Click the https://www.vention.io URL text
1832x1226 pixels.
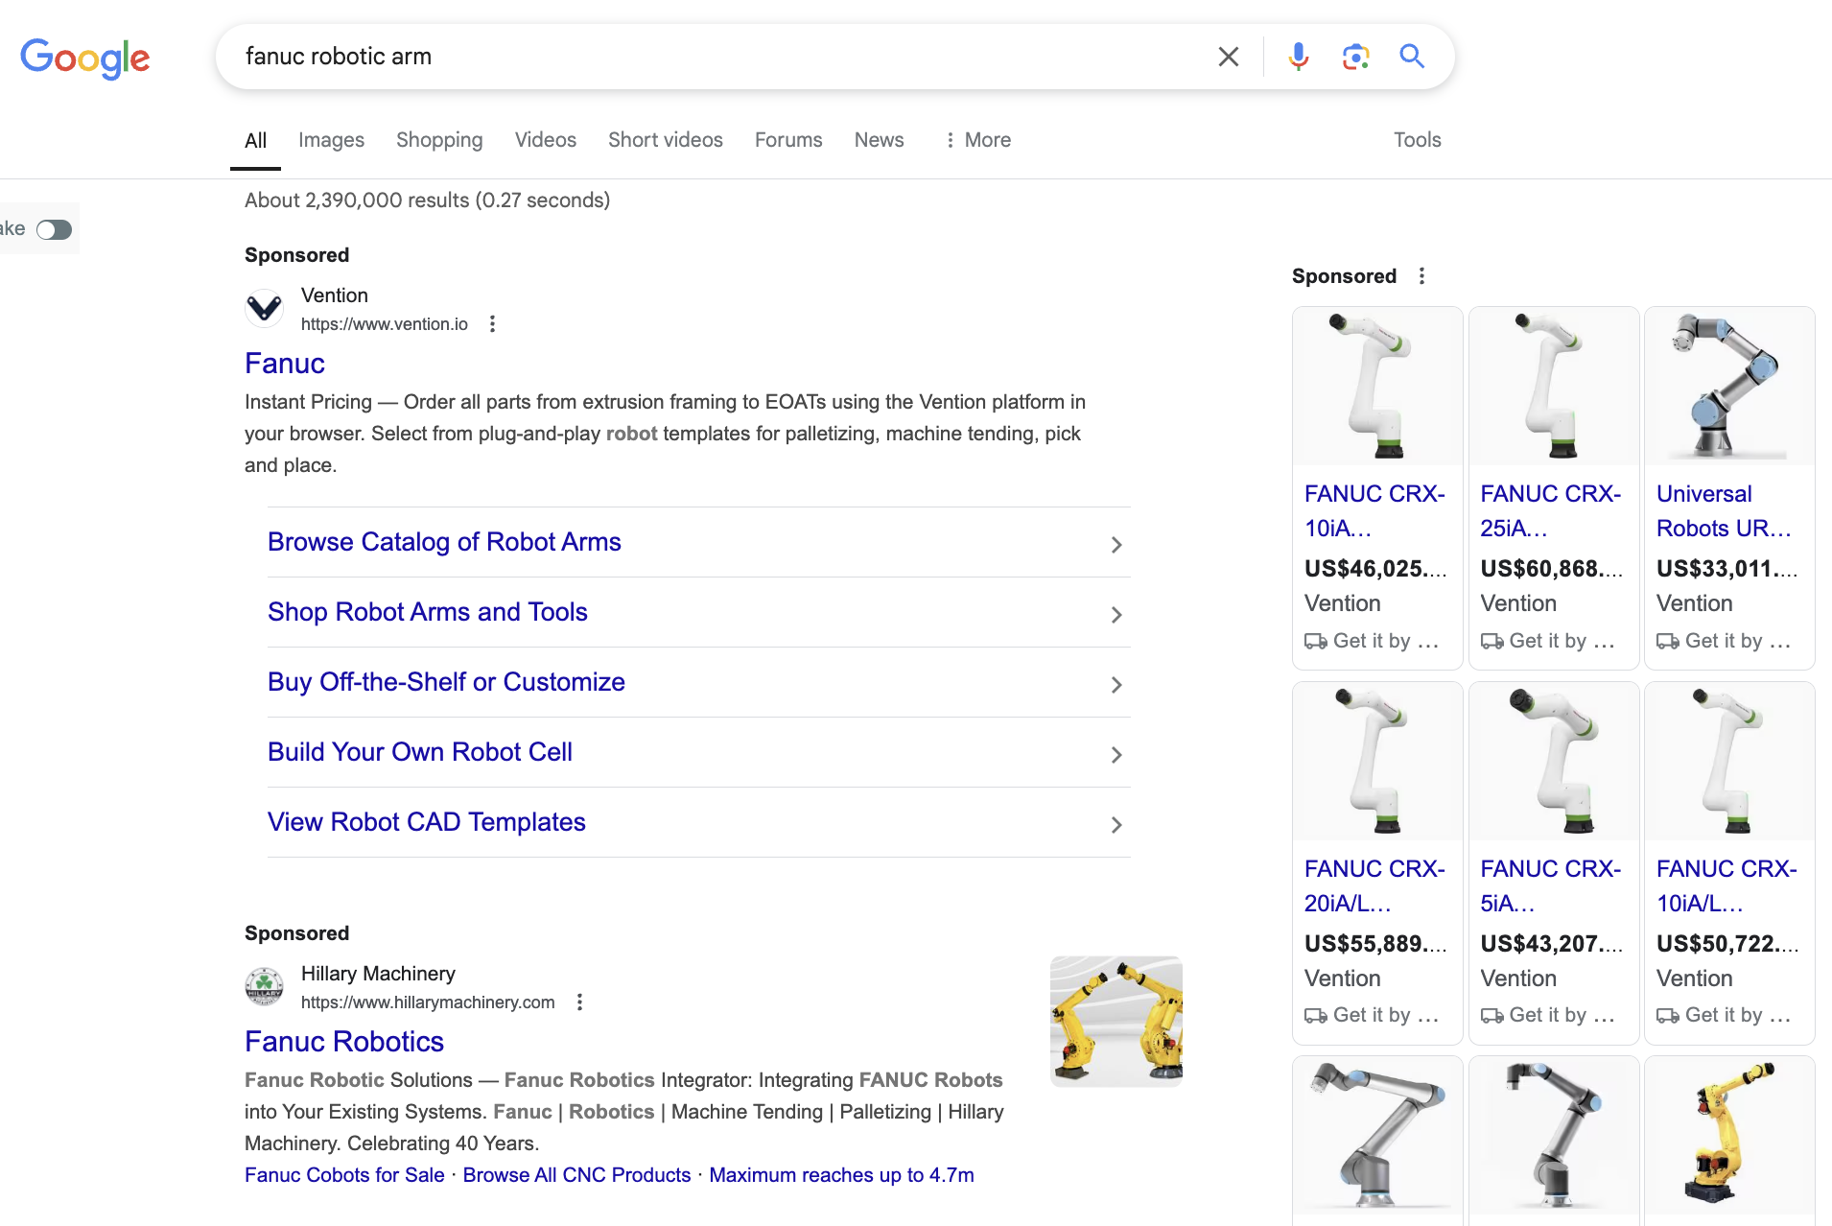pos(385,324)
